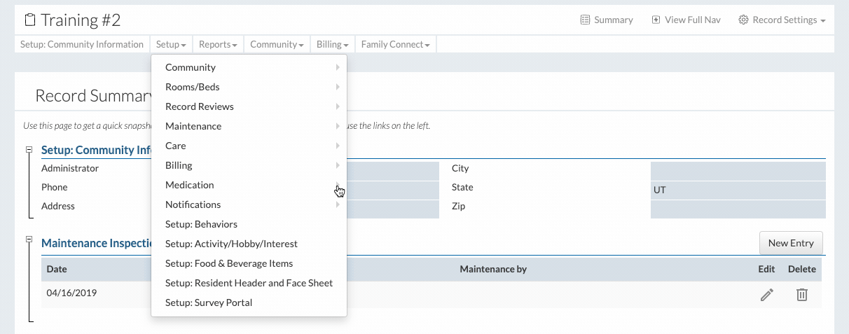The width and height of the screenshot is (849, 334).
Task: Click the Record Settings gear icon
Action: (743, 20)
